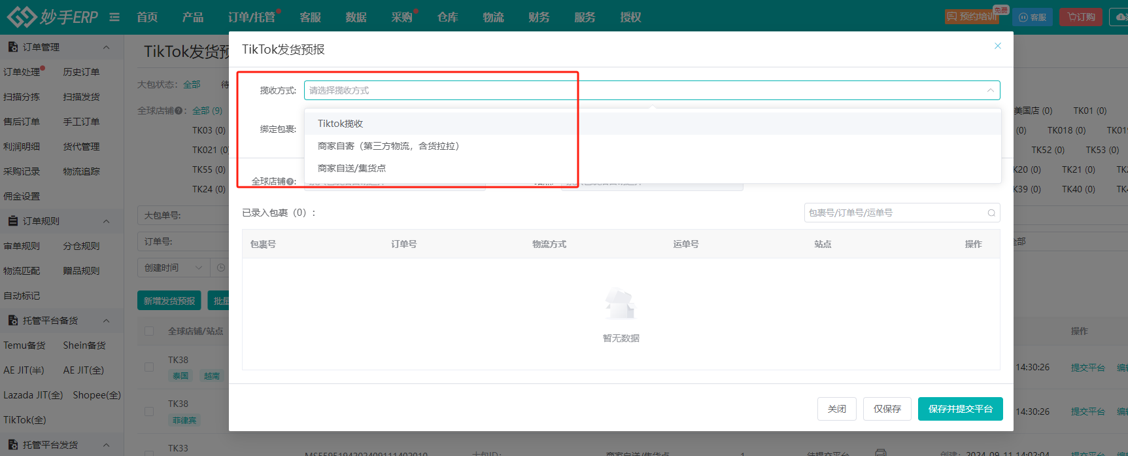
Task: Open the 服务 top menu
Action: pyautogui.click(x=585, y=17)
